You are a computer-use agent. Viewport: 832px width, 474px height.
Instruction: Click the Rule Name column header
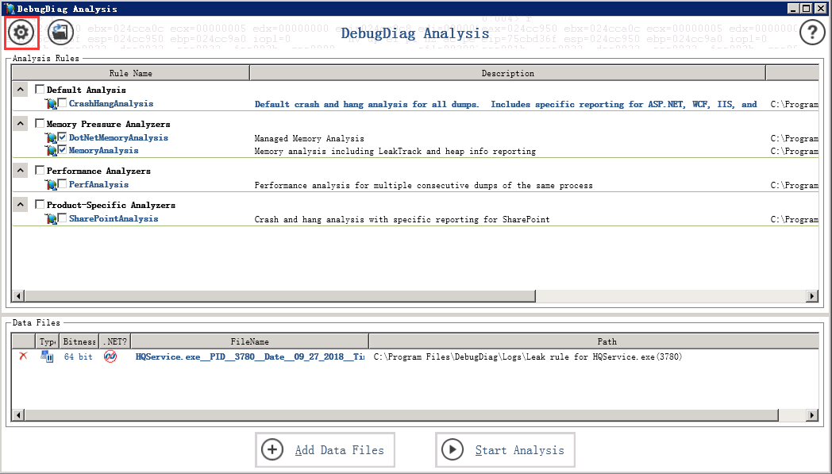[130, 73]
